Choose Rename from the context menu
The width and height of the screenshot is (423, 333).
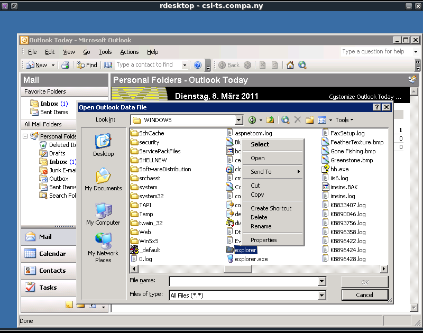click(x=261, y=226)
